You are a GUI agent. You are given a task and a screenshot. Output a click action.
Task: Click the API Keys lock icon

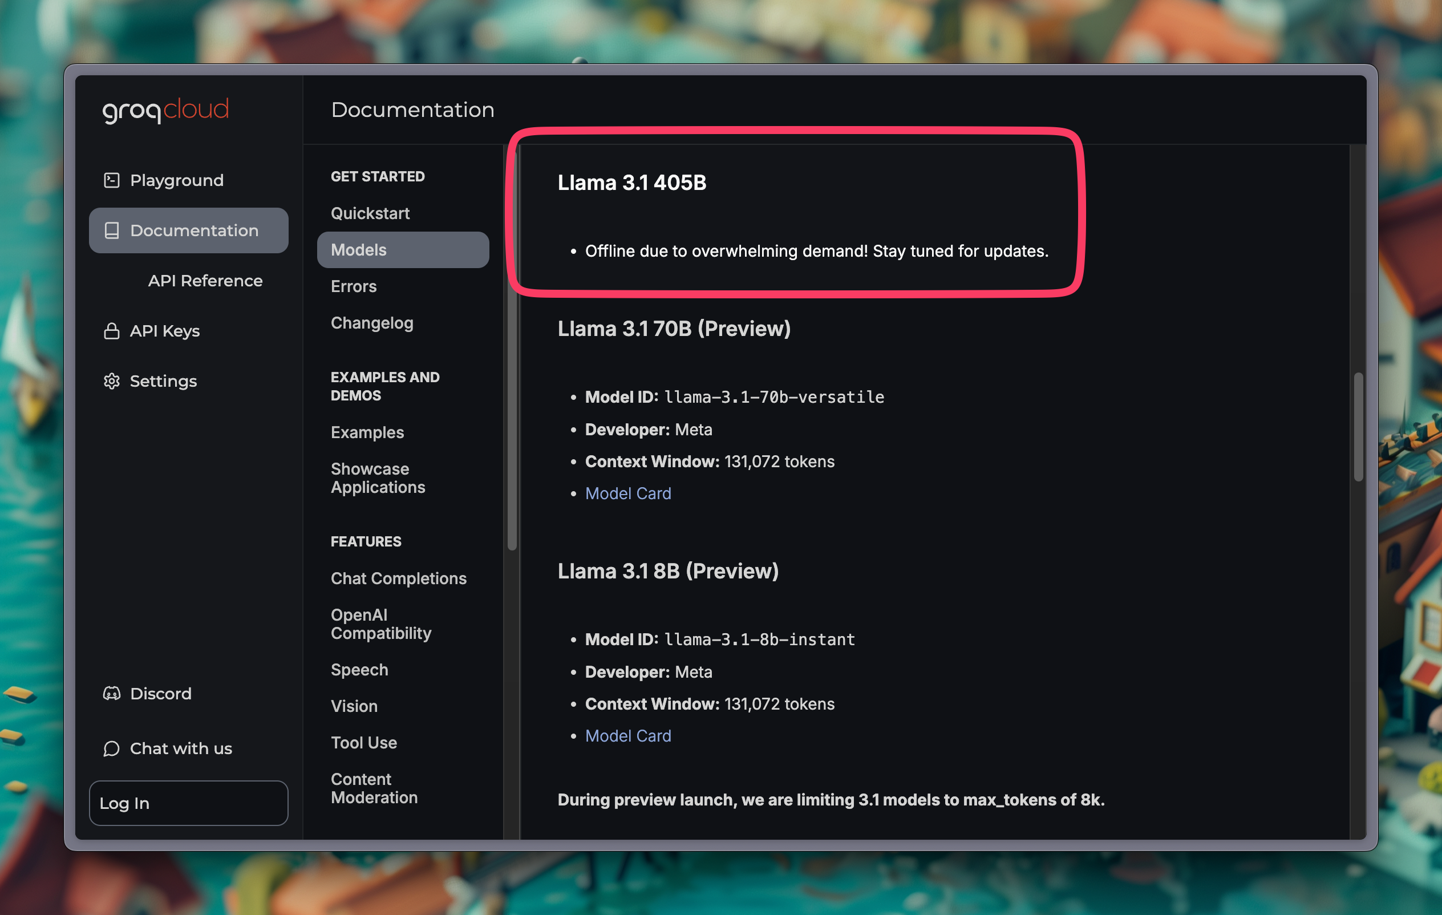pos(112,331)
